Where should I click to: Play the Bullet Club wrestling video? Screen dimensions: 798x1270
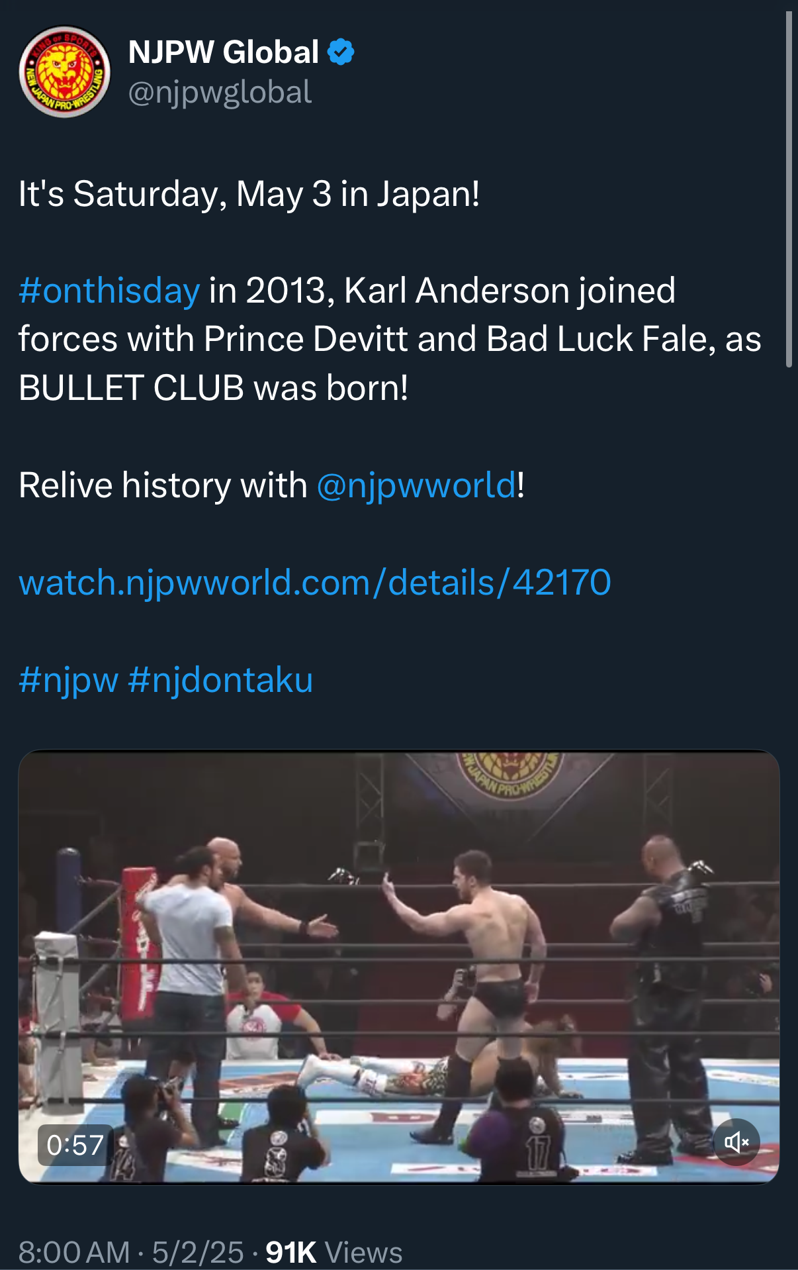coord(398,965)
